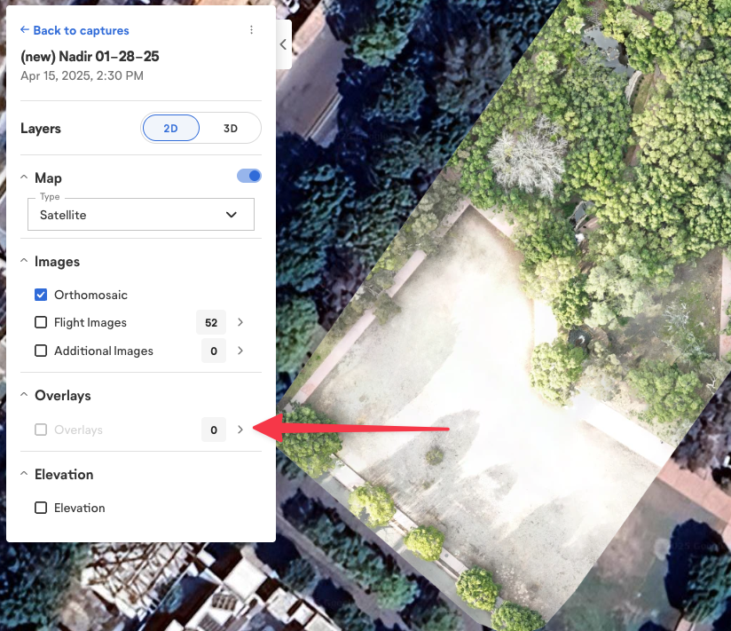Collapse the Overlays section
731x631 pixels.
pyautogui.click(x=22, y=394)
